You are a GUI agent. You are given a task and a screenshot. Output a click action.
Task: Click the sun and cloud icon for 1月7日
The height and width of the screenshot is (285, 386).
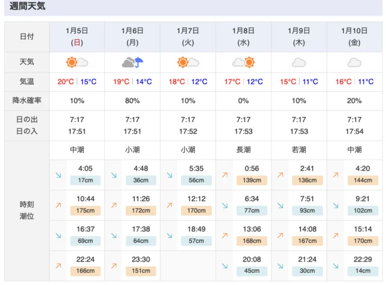point(188,62)
